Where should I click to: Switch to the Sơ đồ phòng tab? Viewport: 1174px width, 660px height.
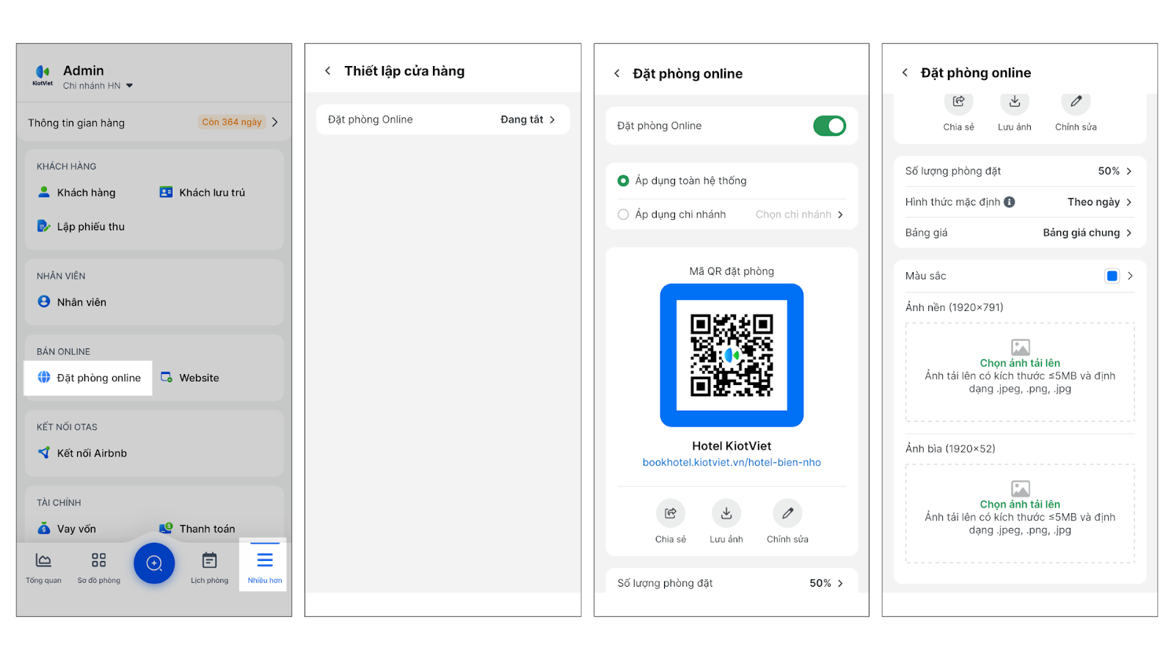click(x=99, y=568)
